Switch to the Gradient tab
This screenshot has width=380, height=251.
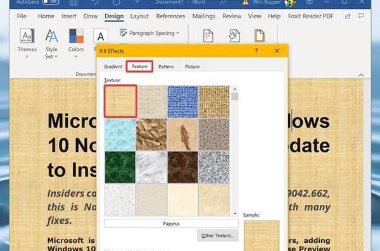(113, 66)
